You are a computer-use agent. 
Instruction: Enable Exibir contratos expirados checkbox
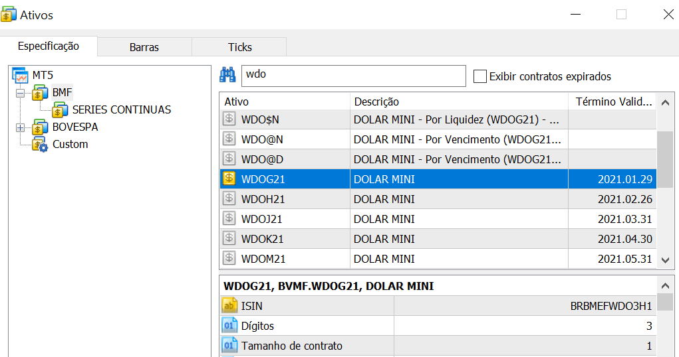479,76
